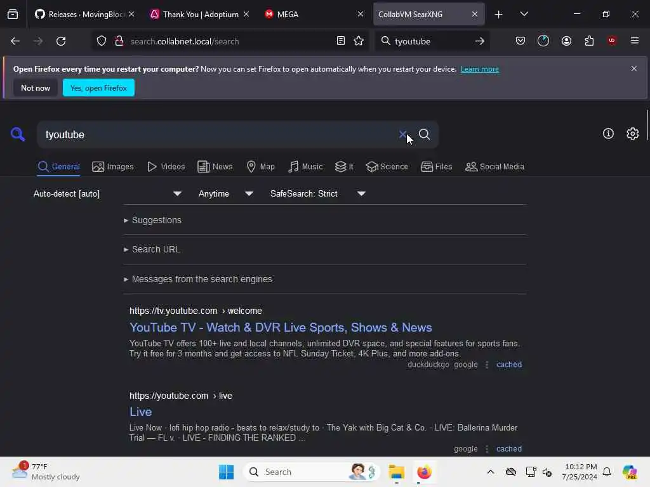Image resolution: width=650 pixels, height=487 pixels.
Task: Open cached version of YouTube TV result
Action: coord(509,365)
